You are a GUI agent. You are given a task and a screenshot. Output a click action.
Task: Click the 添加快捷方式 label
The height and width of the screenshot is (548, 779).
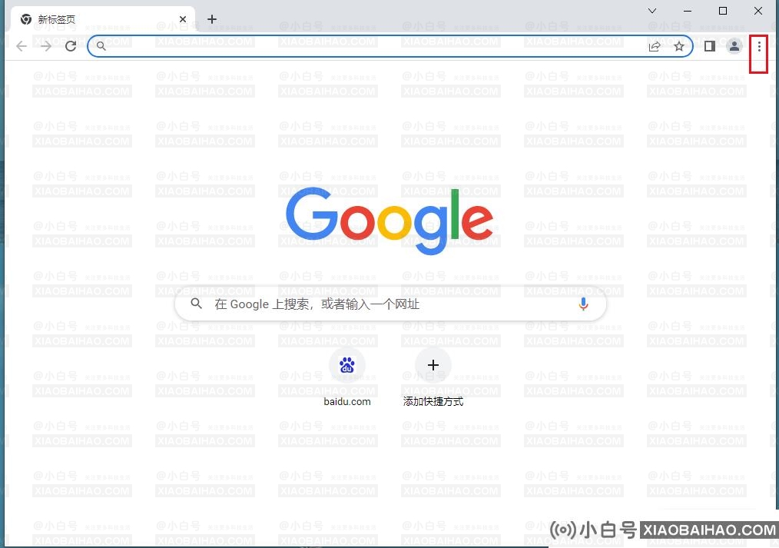(x=433, y=401)
